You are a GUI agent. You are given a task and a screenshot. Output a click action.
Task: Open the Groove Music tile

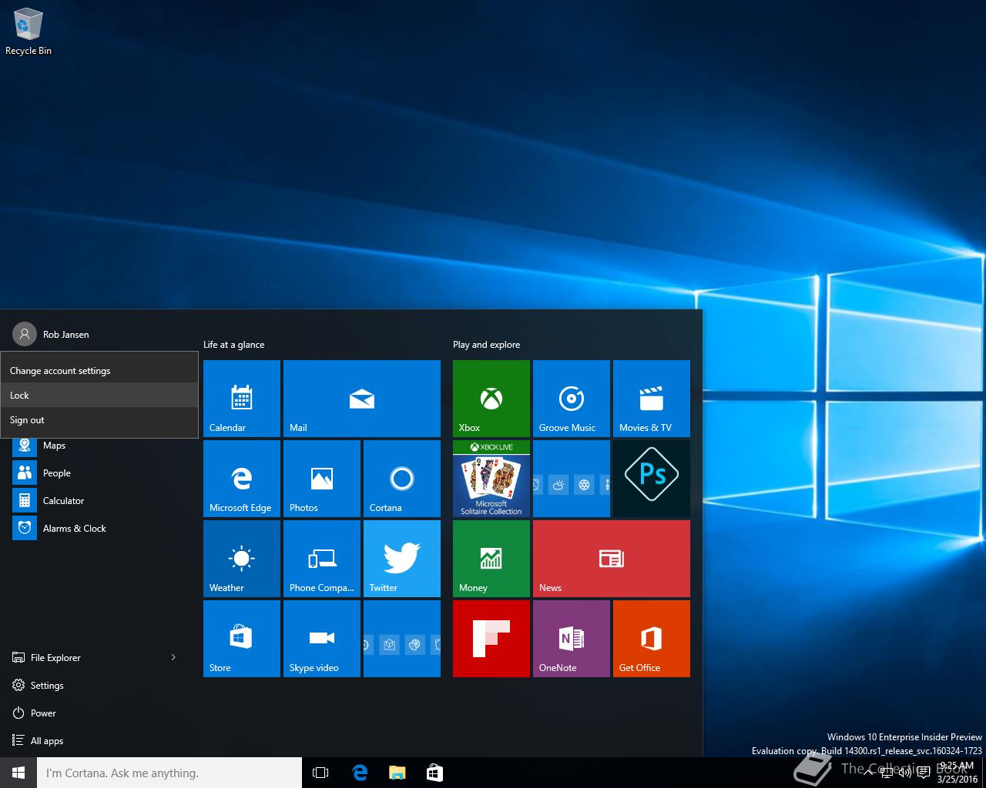(572, 399)
